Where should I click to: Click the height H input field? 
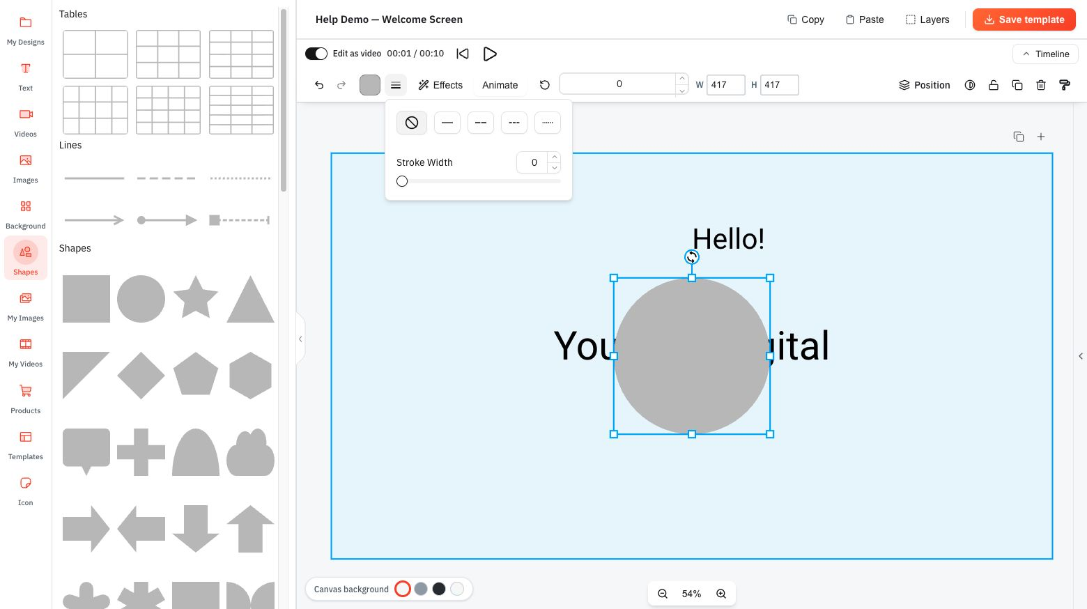pyautogui.click(x=780, y=85)
